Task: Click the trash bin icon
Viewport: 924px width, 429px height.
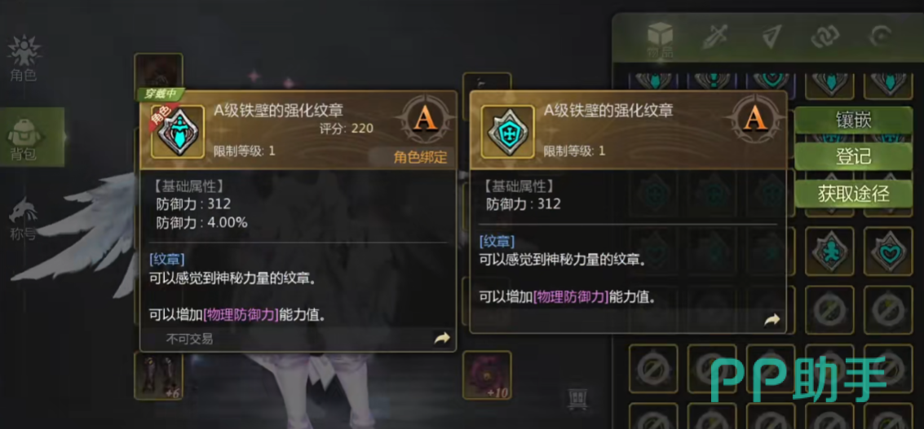Action: 577,398
